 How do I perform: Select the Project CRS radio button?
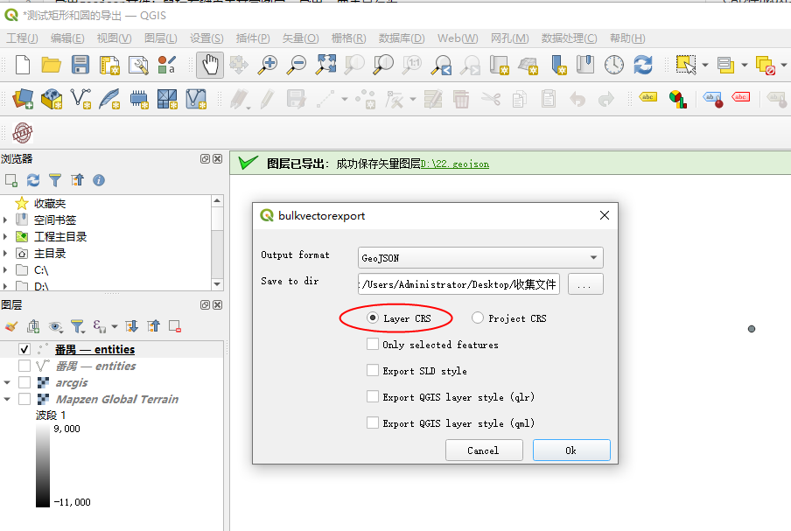[x=478, y=318]
